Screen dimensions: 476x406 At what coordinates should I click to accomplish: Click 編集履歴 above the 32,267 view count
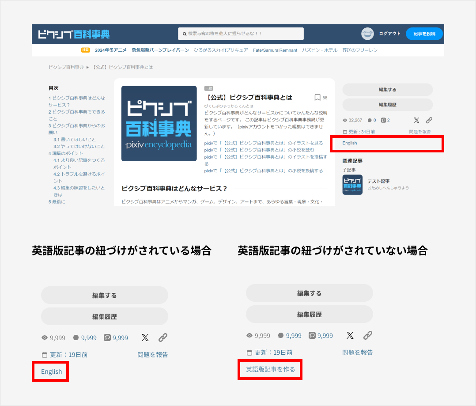click(x=387, y=104)
